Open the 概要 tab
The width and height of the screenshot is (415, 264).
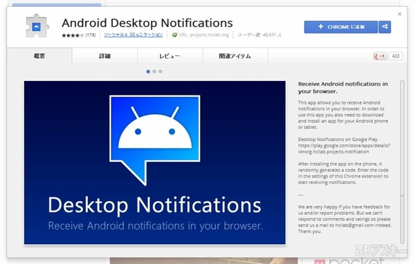39,56
